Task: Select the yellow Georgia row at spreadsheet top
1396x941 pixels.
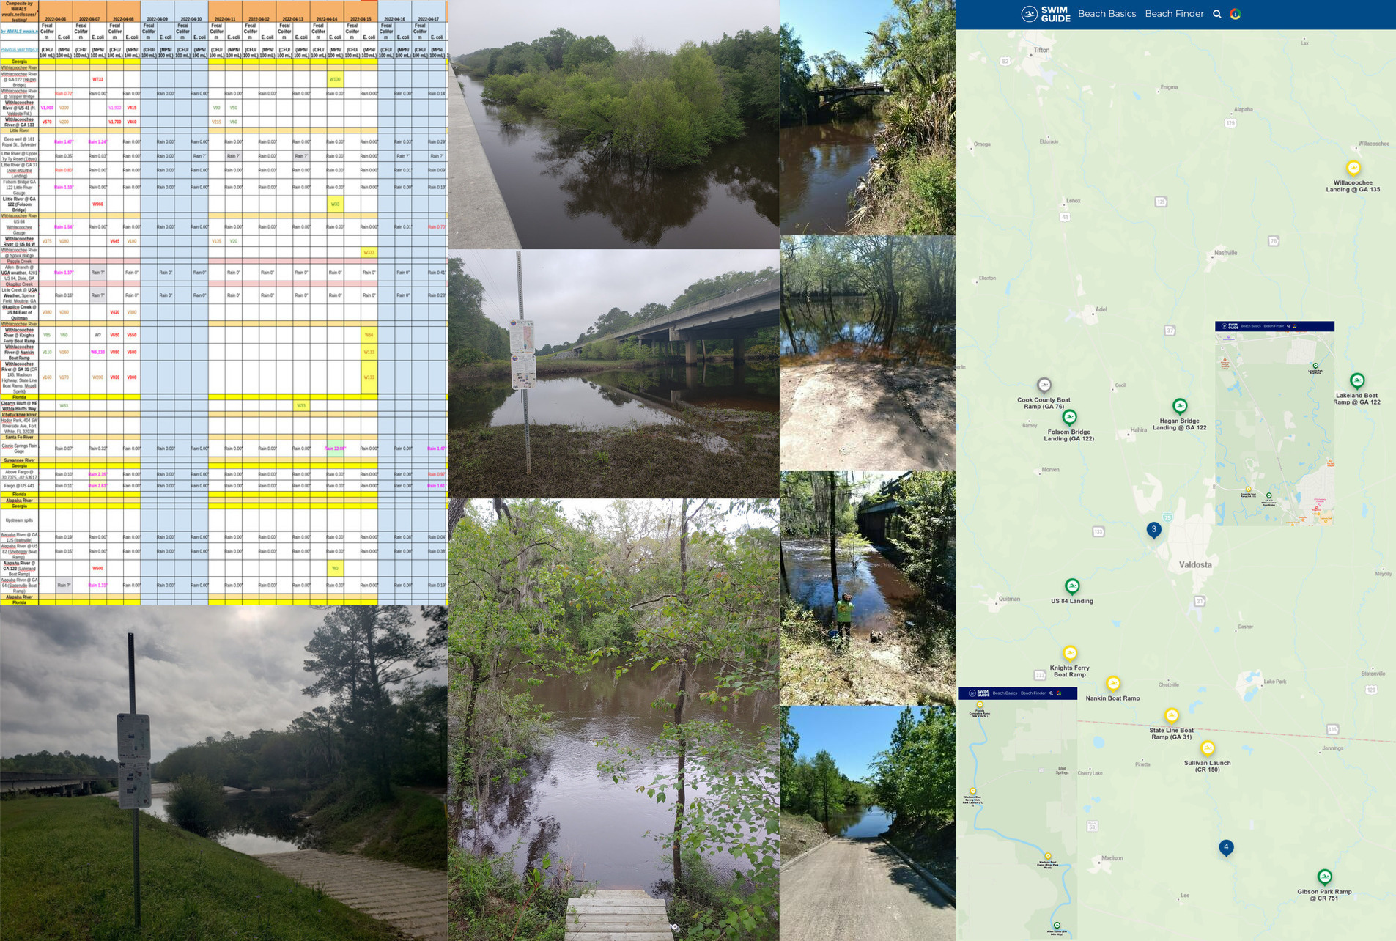Action: [x=189, y=62]
